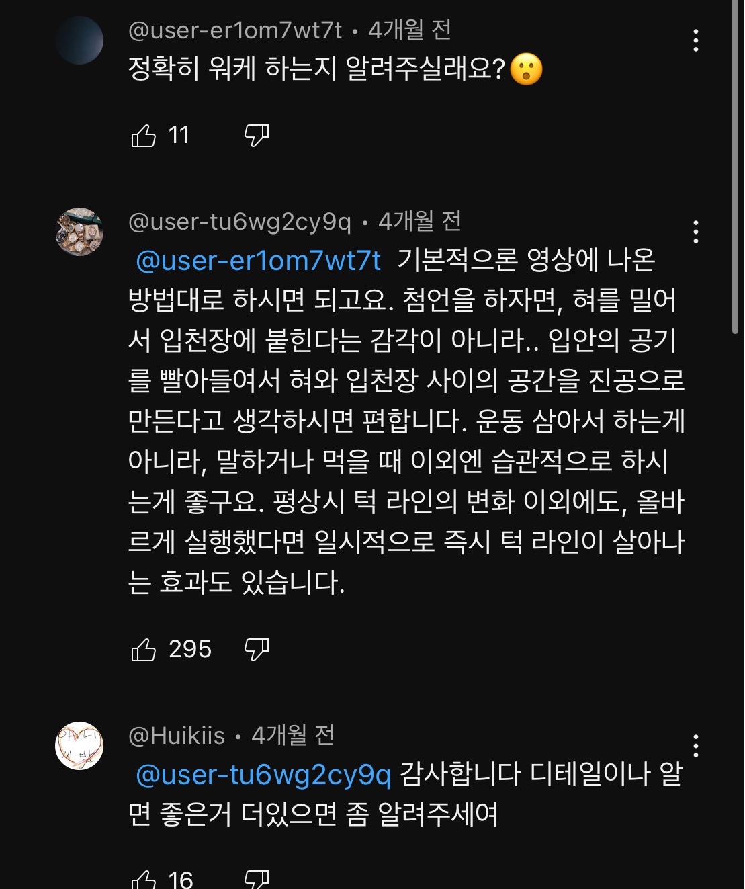Open @user-er1om7wt7t dark profile avatar
This screenshot has height=889, width=745.
(x=79, y=40)
